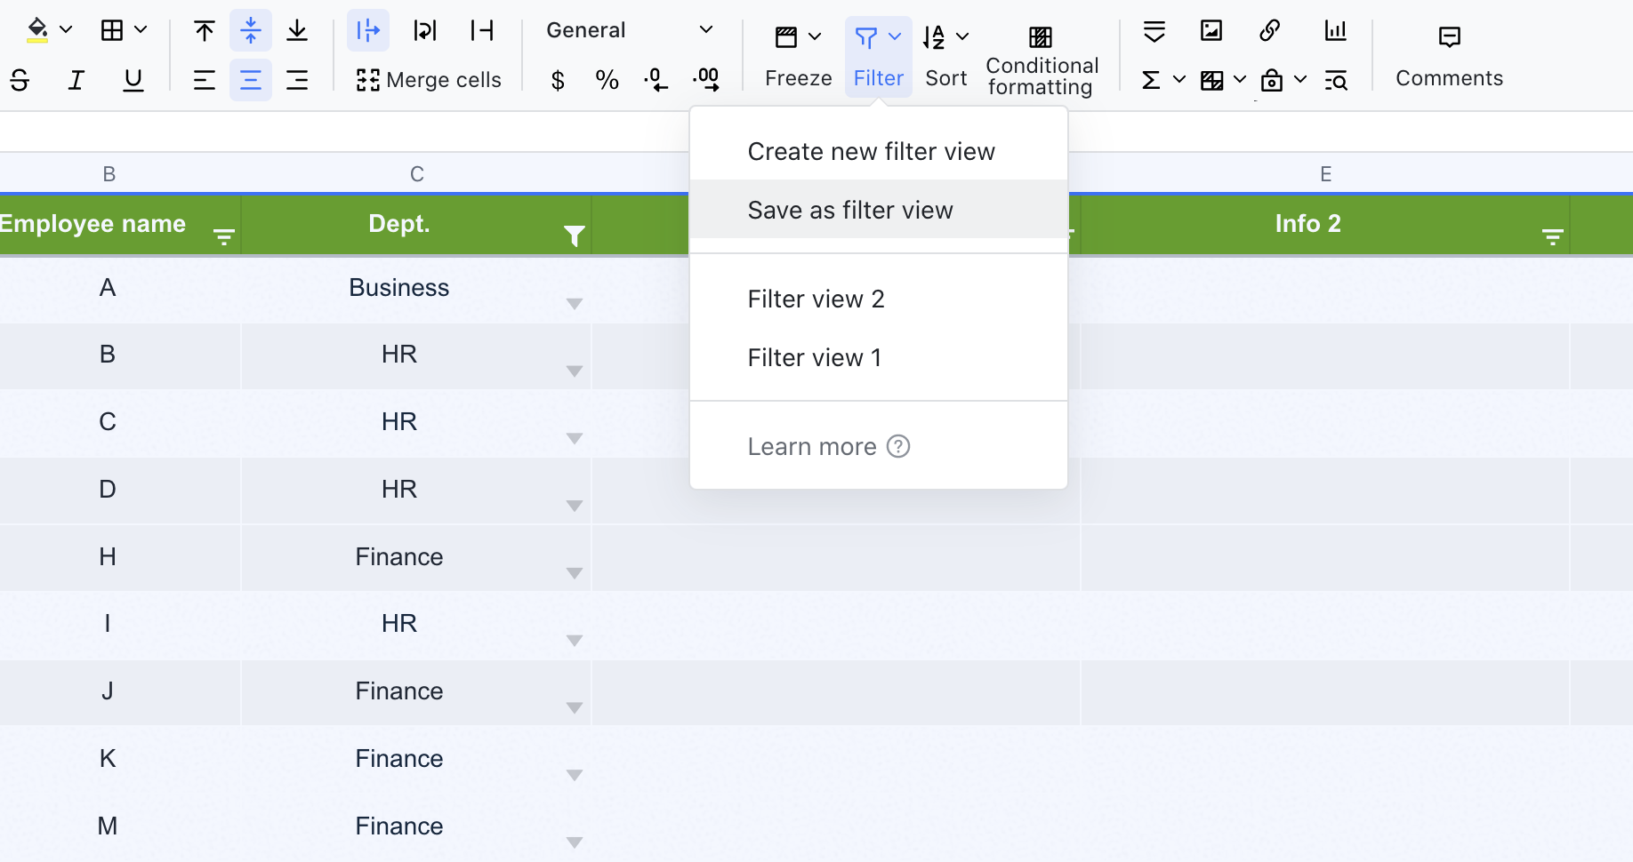Click the insert link icon

(x=1269, y=31)
